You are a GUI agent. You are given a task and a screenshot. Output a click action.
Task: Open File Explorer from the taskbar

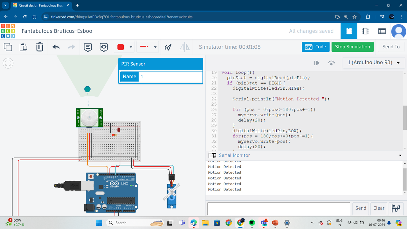pos(205,223)
